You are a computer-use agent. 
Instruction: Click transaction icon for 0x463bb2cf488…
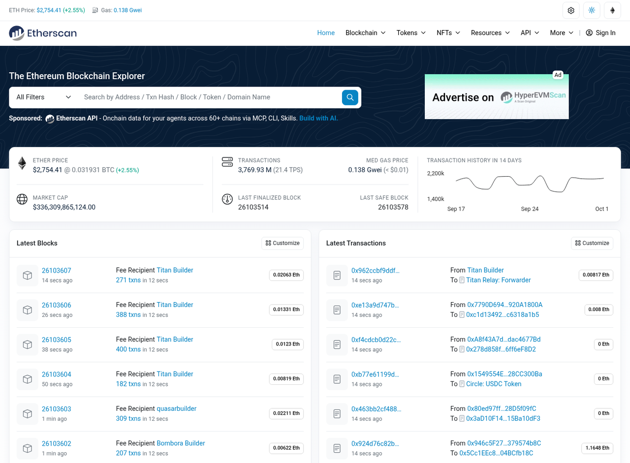tap(337, 414)
